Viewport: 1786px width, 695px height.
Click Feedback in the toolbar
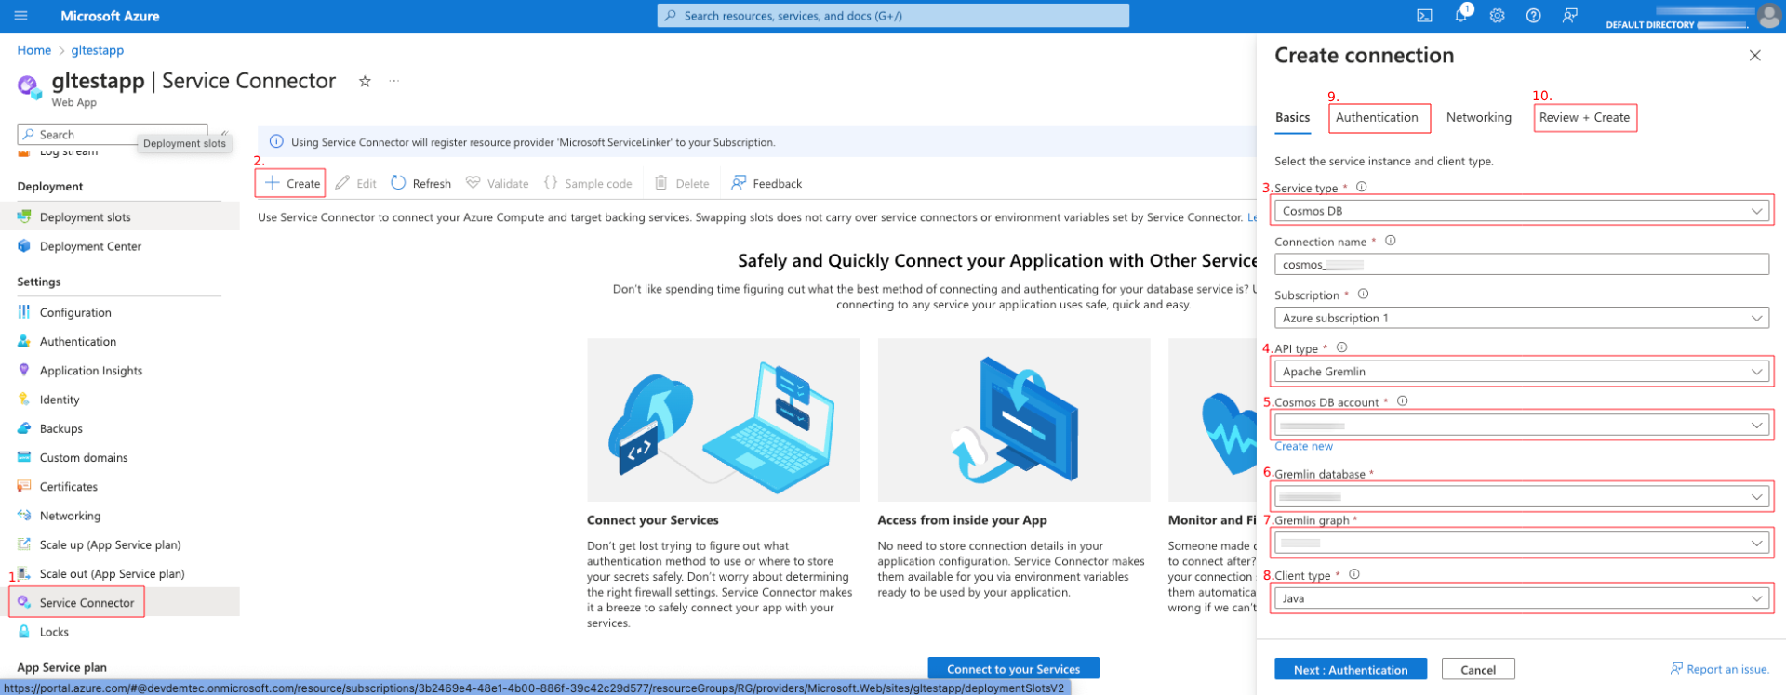pos(766,183)
